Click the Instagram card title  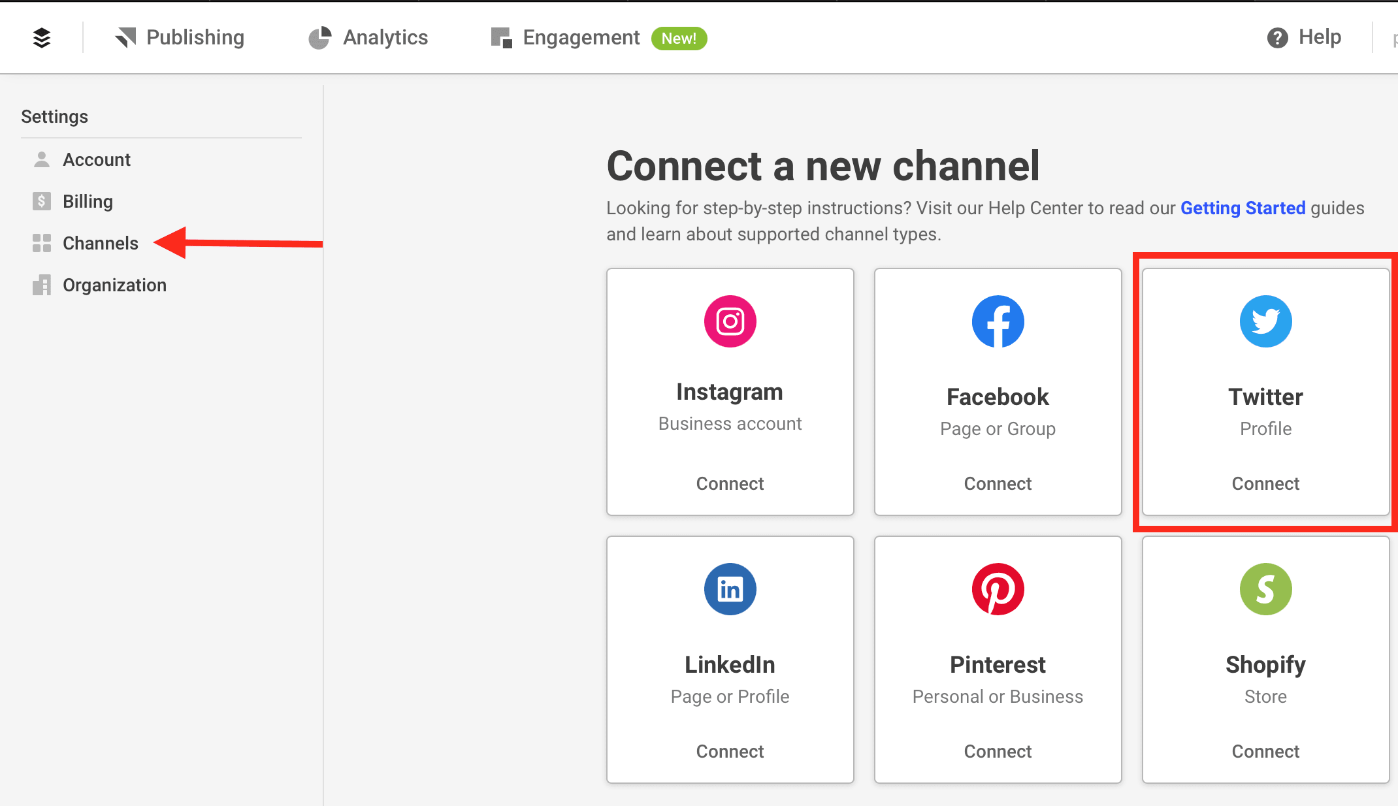pyautogui.click(x=730, y=392)
